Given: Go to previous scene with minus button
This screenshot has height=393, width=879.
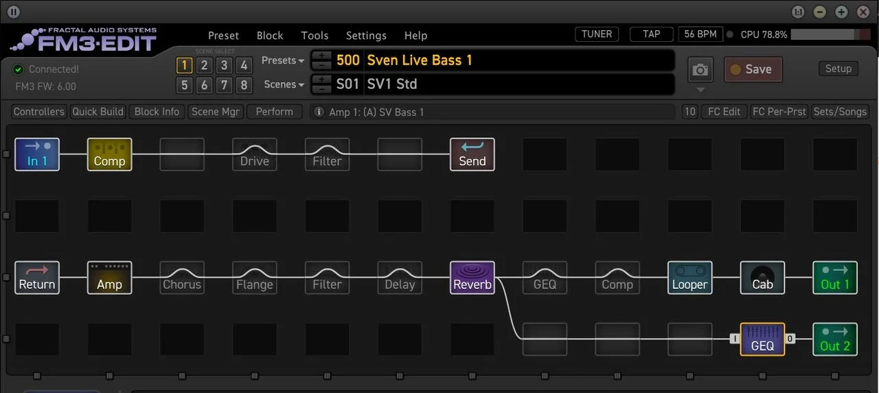Looking at the screenshot, I should (321, 88).
